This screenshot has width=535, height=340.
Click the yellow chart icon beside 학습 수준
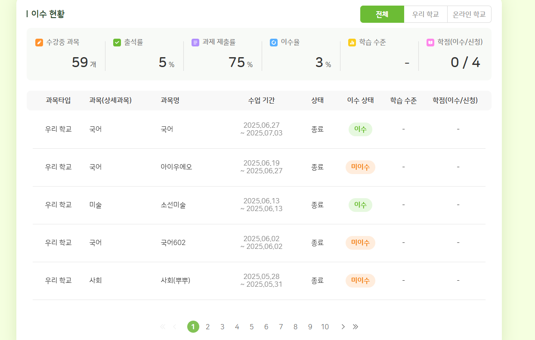(x=352, y=43)
